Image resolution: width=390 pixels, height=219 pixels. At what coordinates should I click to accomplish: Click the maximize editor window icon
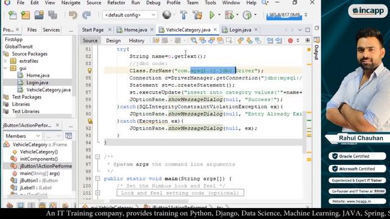pos(308,30)
